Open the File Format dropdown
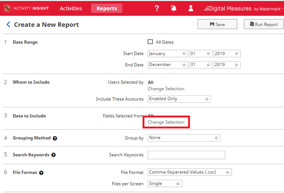Viewport: 284px width, 193px height. pos(189,172)
